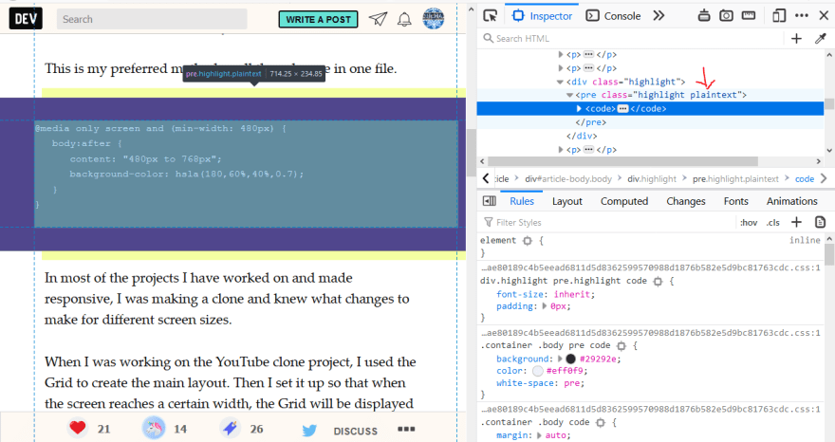Add new rule with plus icon

pyautogui.click(x=797, y=222)
